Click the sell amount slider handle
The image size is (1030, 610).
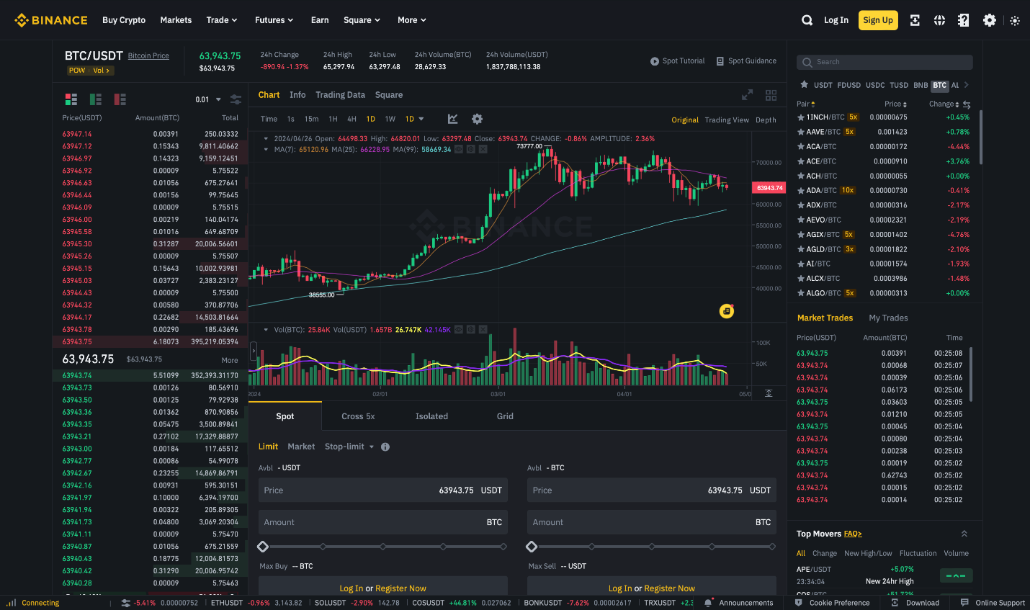point(532,547)
